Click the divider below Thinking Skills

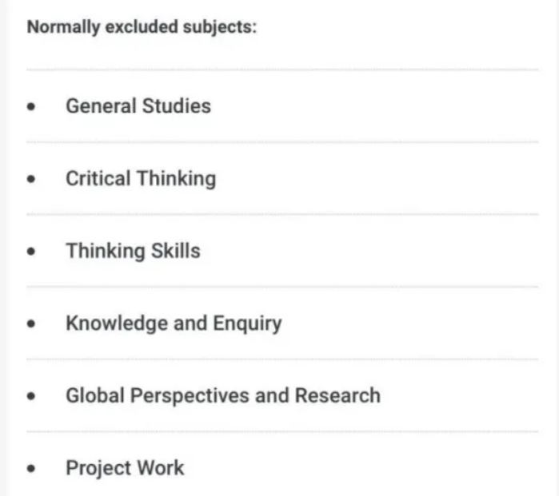point(282,287)
